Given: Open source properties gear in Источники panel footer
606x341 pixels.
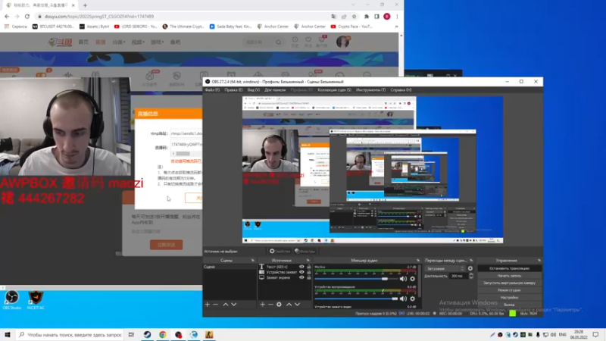Looking at the screenshot, I should [x=279, y=305].
